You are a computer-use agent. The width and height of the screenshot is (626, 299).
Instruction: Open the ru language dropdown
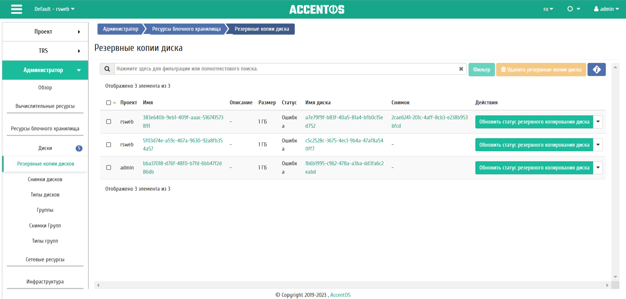click(548, 9)
